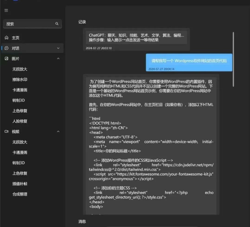
Task: Click the <!DOCTYPE html> code line
Action: [x=105, y=123]
